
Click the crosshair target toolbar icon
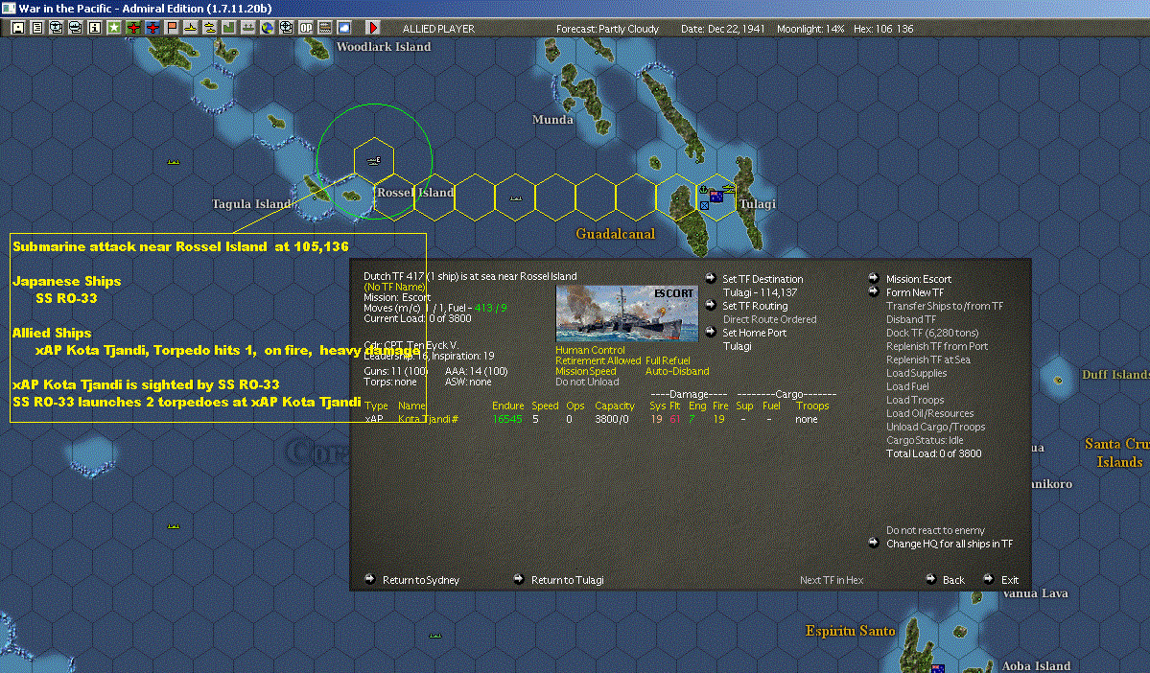pyautogui.click(x=286, y=28)
